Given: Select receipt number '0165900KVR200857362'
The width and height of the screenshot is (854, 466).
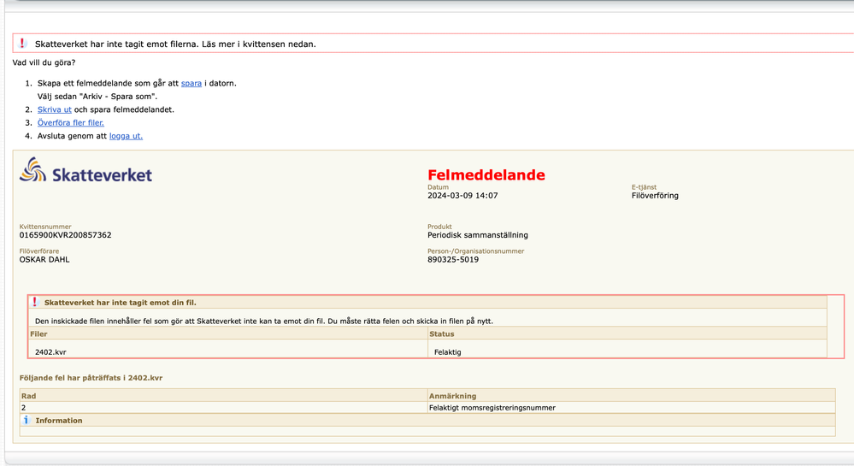Looking at the screenshot, I should pyautogui.click(x=65, y=235).
